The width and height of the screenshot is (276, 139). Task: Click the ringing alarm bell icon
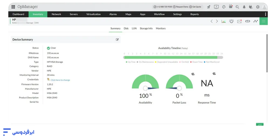click(232, 21)
